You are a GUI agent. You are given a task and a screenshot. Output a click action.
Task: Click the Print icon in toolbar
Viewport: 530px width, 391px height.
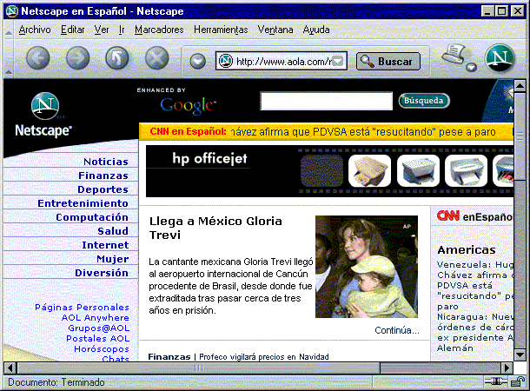pyautogui.click(x=453, y=57)
